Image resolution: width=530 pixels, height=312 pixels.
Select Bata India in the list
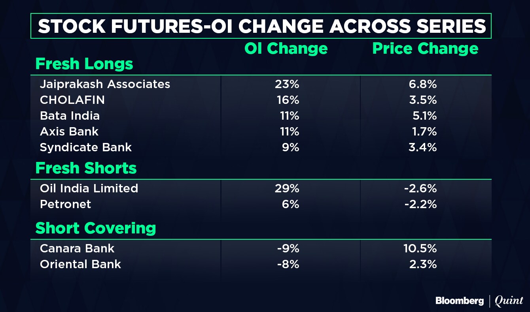click(70, 116)
